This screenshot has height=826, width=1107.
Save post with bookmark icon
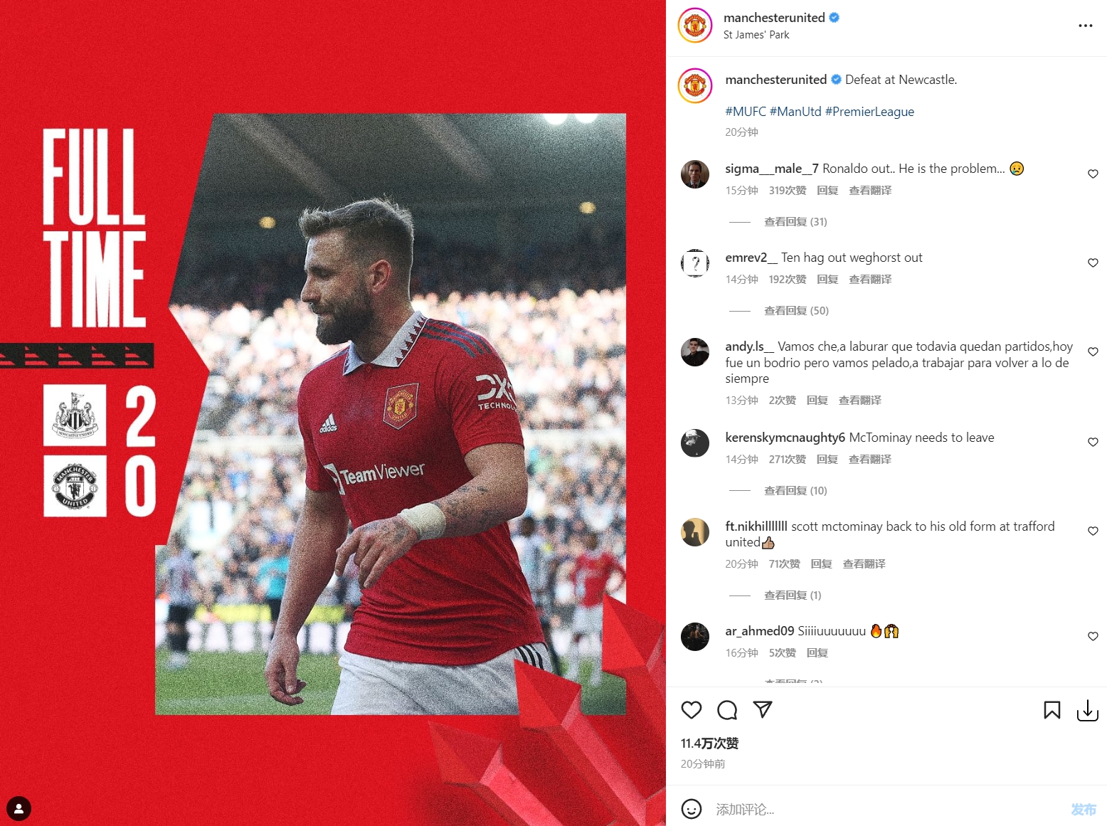[x=1052, y=710]
